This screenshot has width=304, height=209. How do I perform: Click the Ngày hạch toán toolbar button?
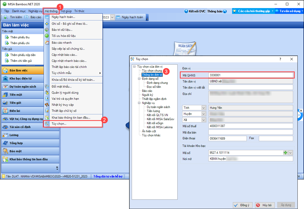[130, 17]
